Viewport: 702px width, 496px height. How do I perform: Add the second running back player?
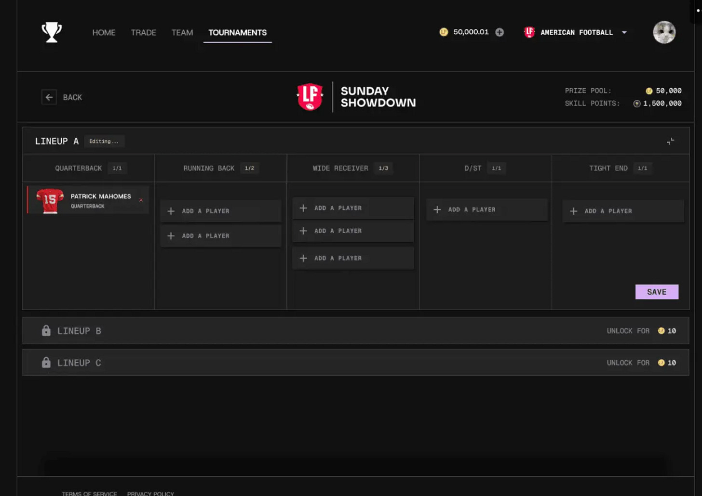220,236
